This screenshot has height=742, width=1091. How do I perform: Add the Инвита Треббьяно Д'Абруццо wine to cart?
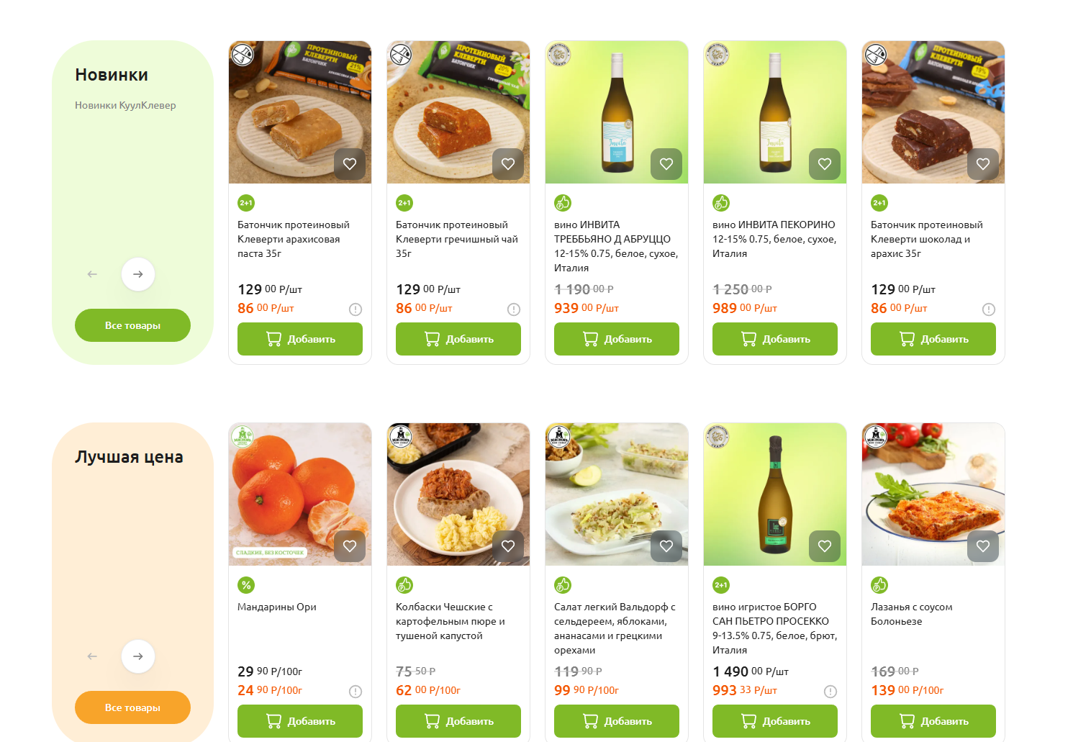point(617,339)
